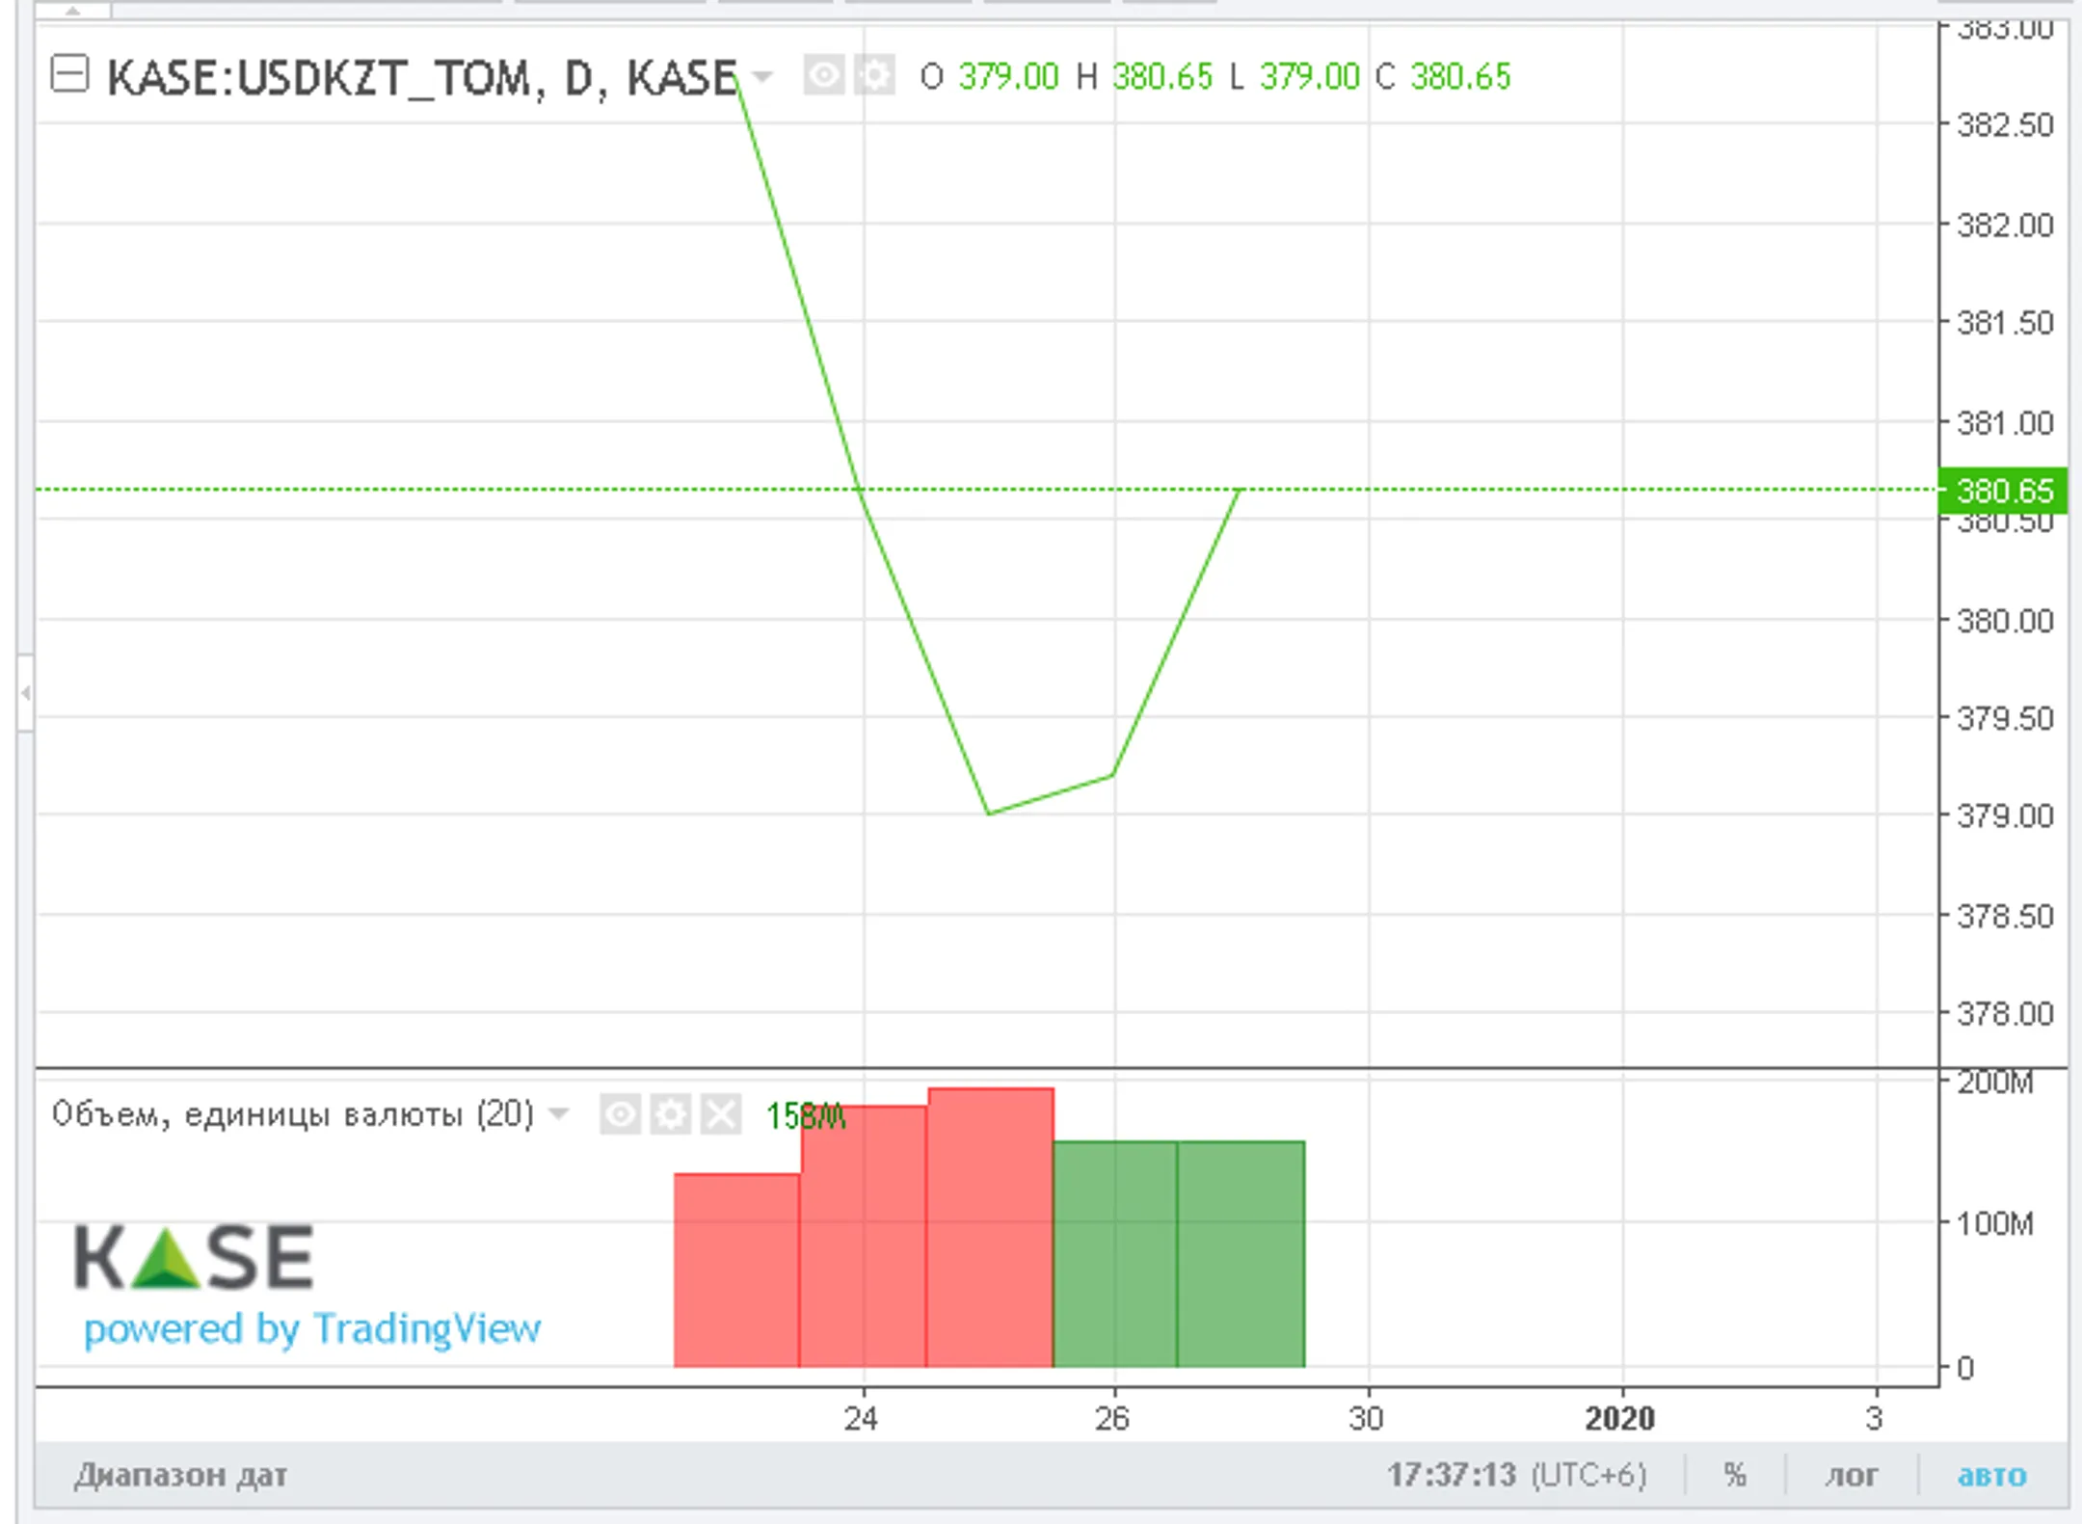Toggle visibility eye of USDKZT_TOM series
The width and height of the screenshot is (2082, 1524).
(x=823, y=75)
